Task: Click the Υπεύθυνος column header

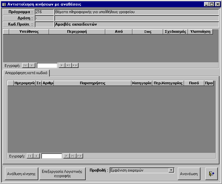Action: 29,32
